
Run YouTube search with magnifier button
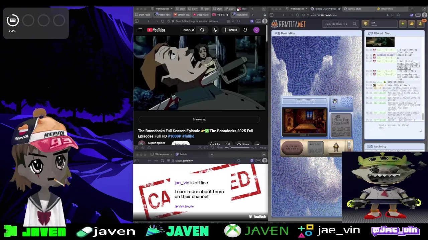(x=202, y=30)
